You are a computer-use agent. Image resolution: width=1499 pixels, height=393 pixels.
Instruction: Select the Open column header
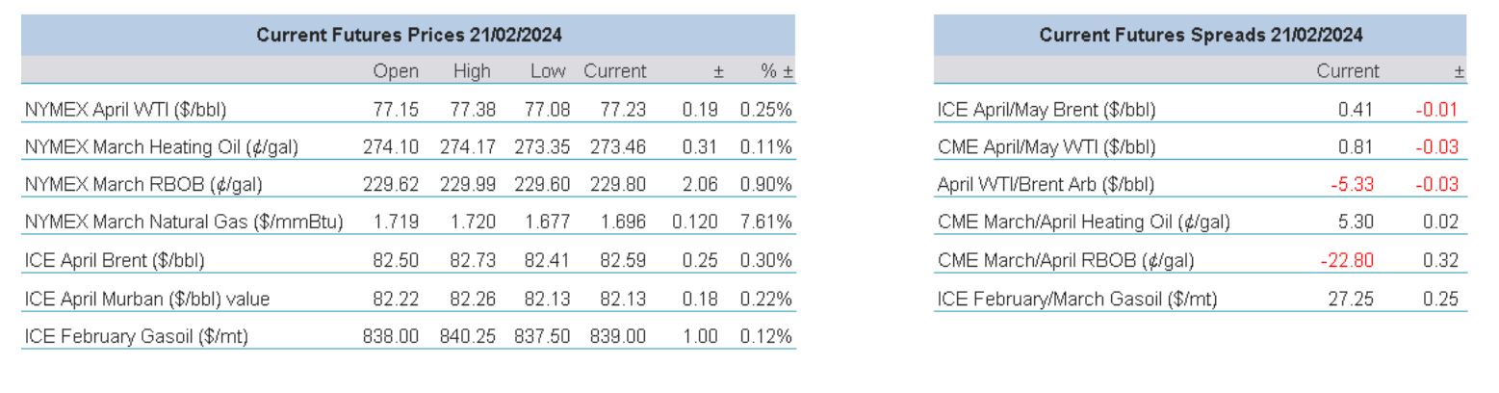[396, 71]
